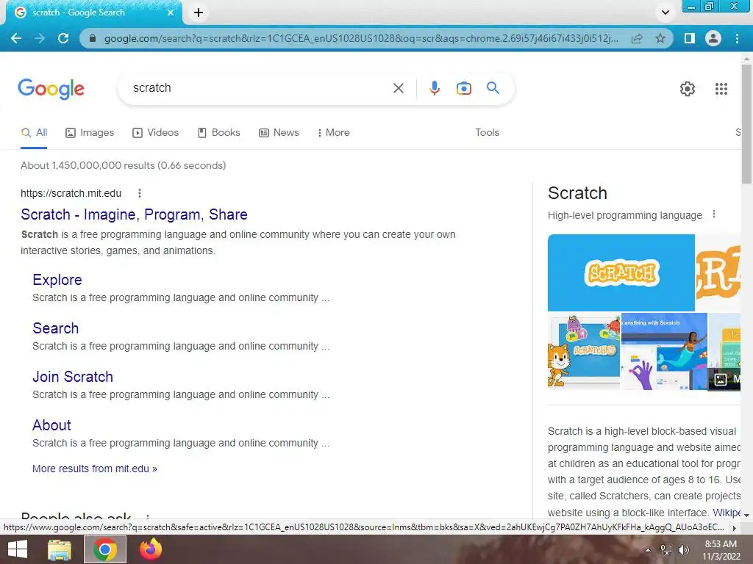Show hidden tray icons arrow

pyautogui.click(x=648, y=550)
